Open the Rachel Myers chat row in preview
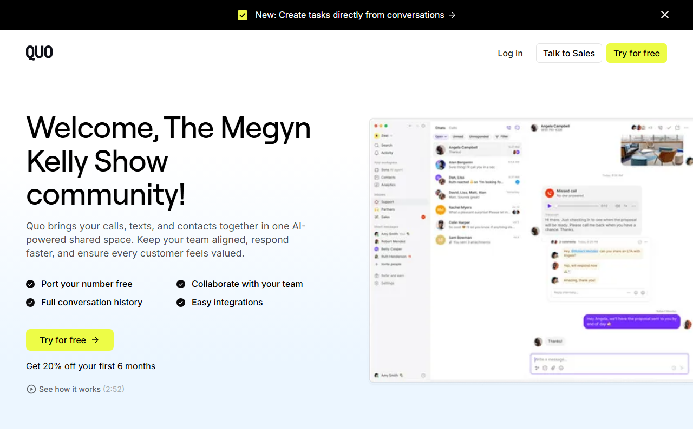Screen dimensions: 693x433 click(x=478, y=209)
